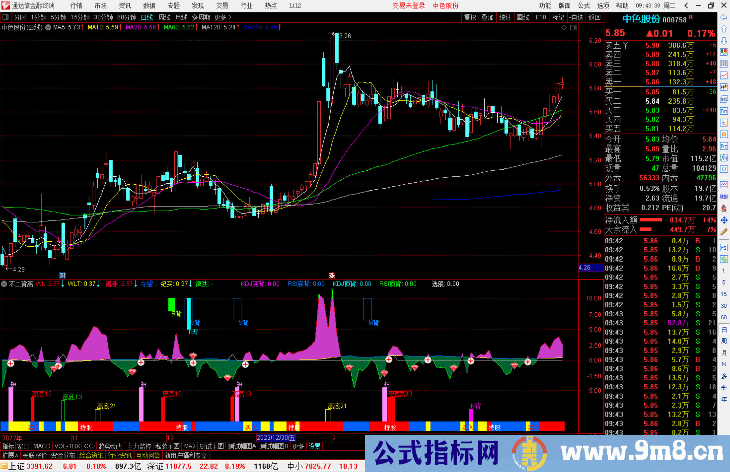Open the 标记 marking options

pyautogui.click(x=558, y=17)
